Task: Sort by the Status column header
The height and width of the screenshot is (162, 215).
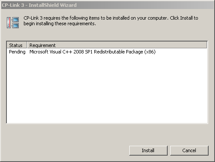Action: coord(17,45)
